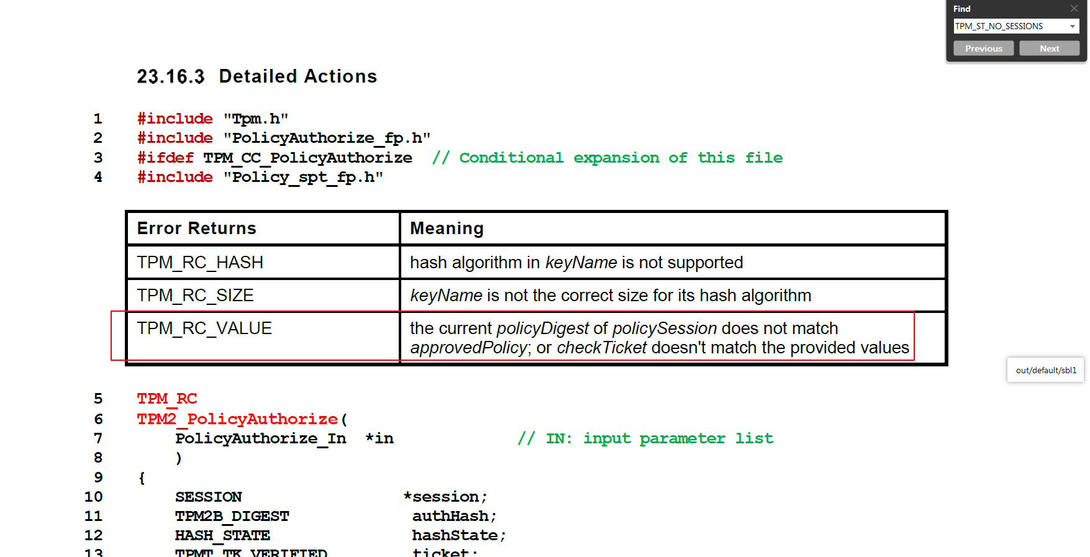Click the #include "Tpm.h" code line

212,119
